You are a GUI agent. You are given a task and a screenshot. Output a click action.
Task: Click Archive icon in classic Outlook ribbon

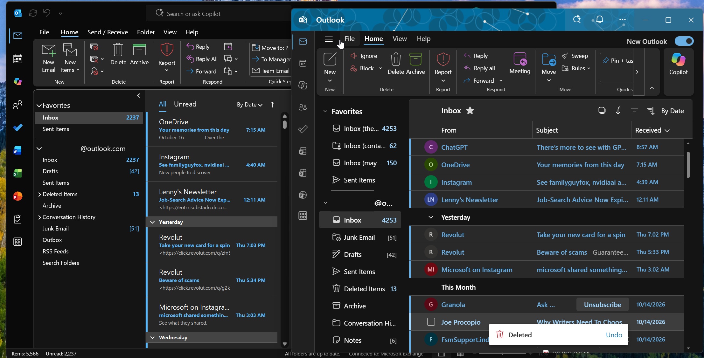click(x=139, y=50)
